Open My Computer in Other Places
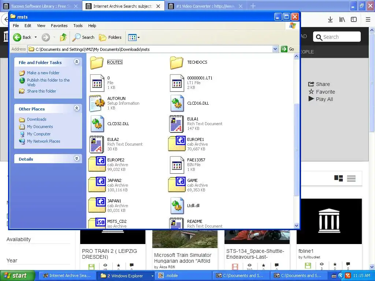 point(39,134)
